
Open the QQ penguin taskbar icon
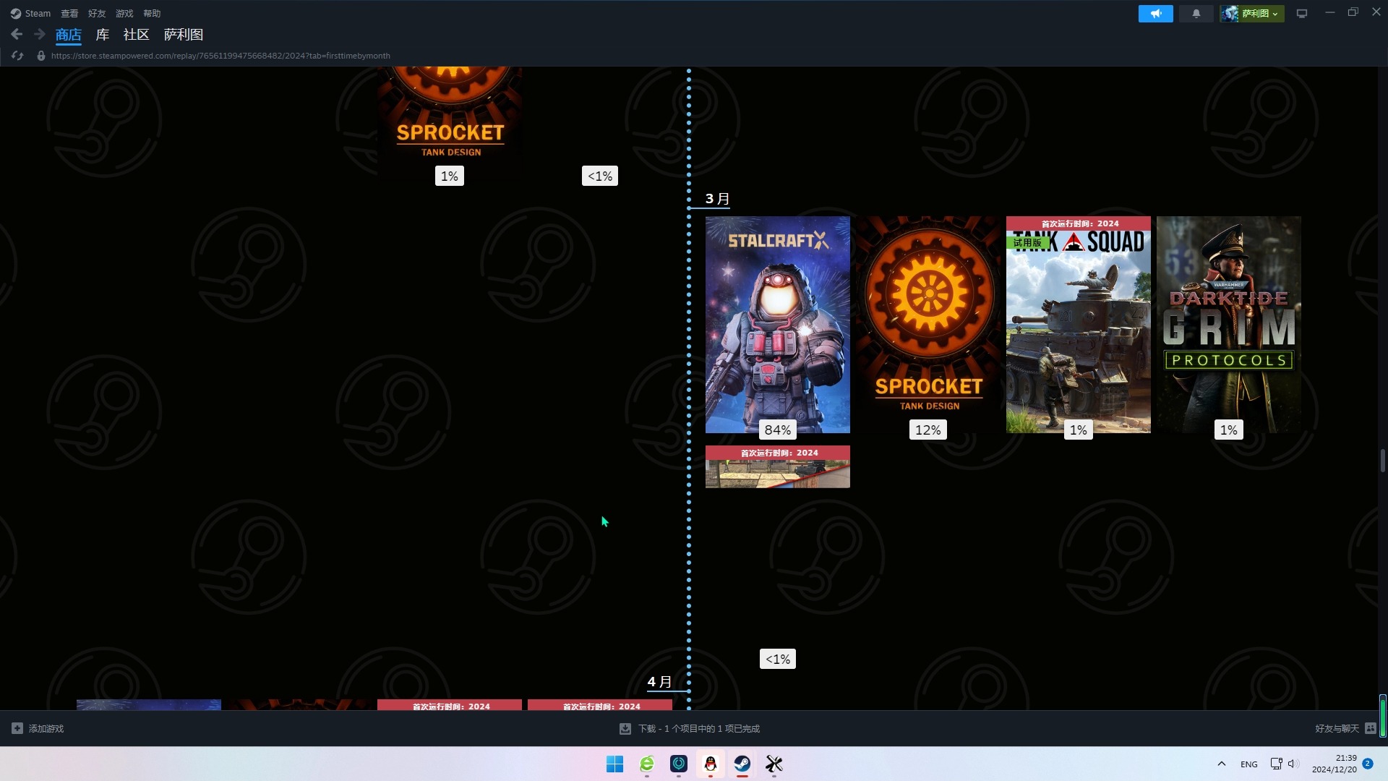(711, 764)
